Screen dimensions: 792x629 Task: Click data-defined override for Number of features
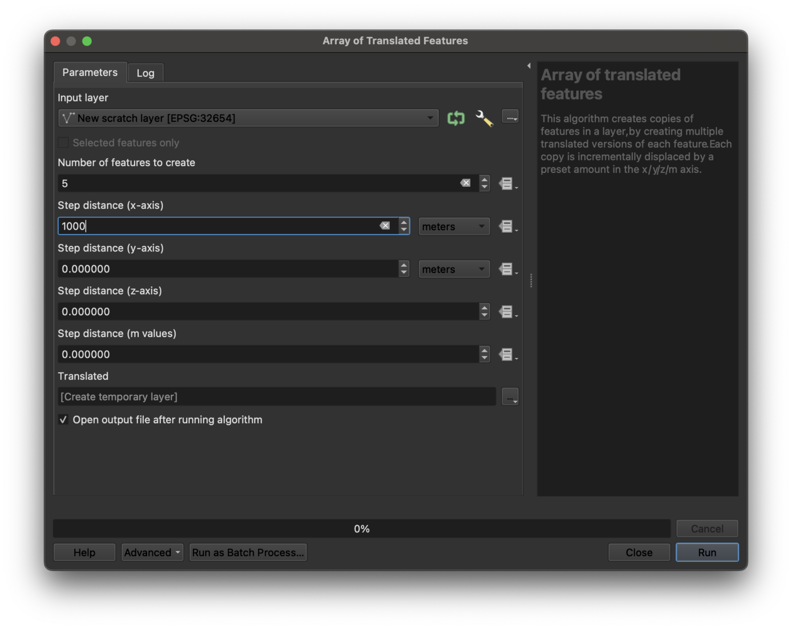[507, 183]
